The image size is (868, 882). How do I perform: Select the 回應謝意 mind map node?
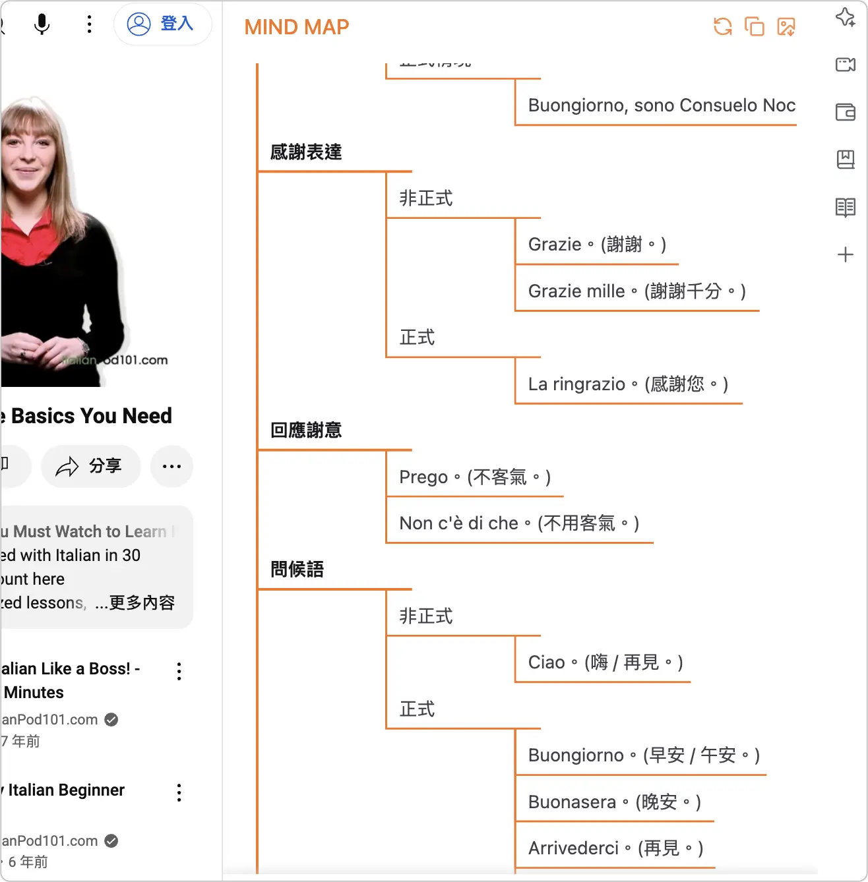(306, 430)
